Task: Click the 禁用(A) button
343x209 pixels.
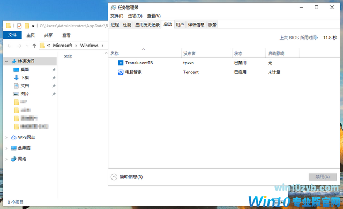Action: coord(323,177)
